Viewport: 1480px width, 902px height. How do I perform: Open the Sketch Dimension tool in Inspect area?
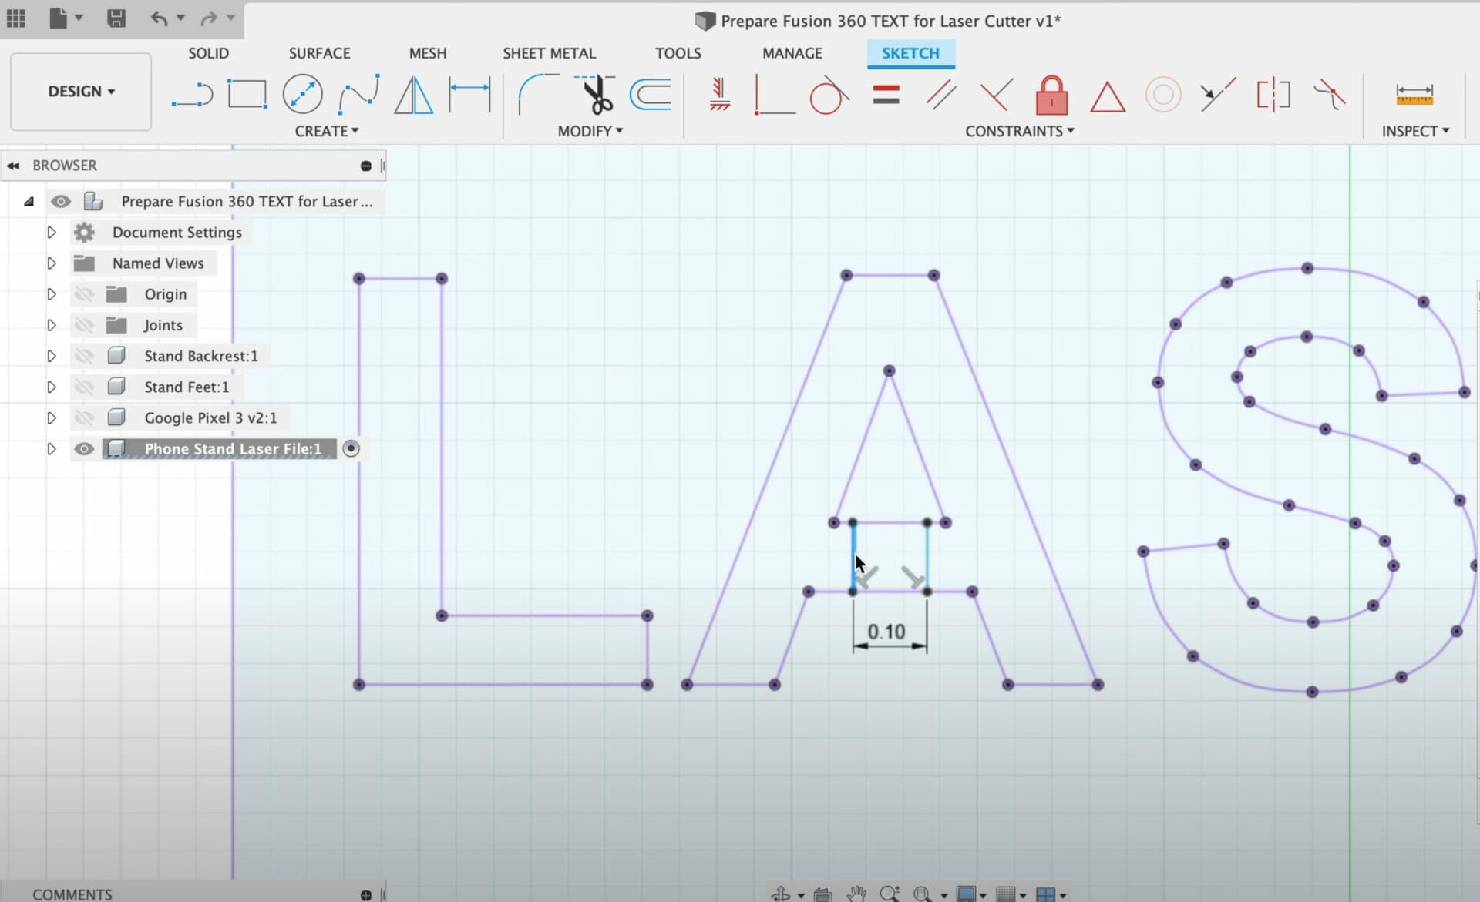pos(1413,95)
